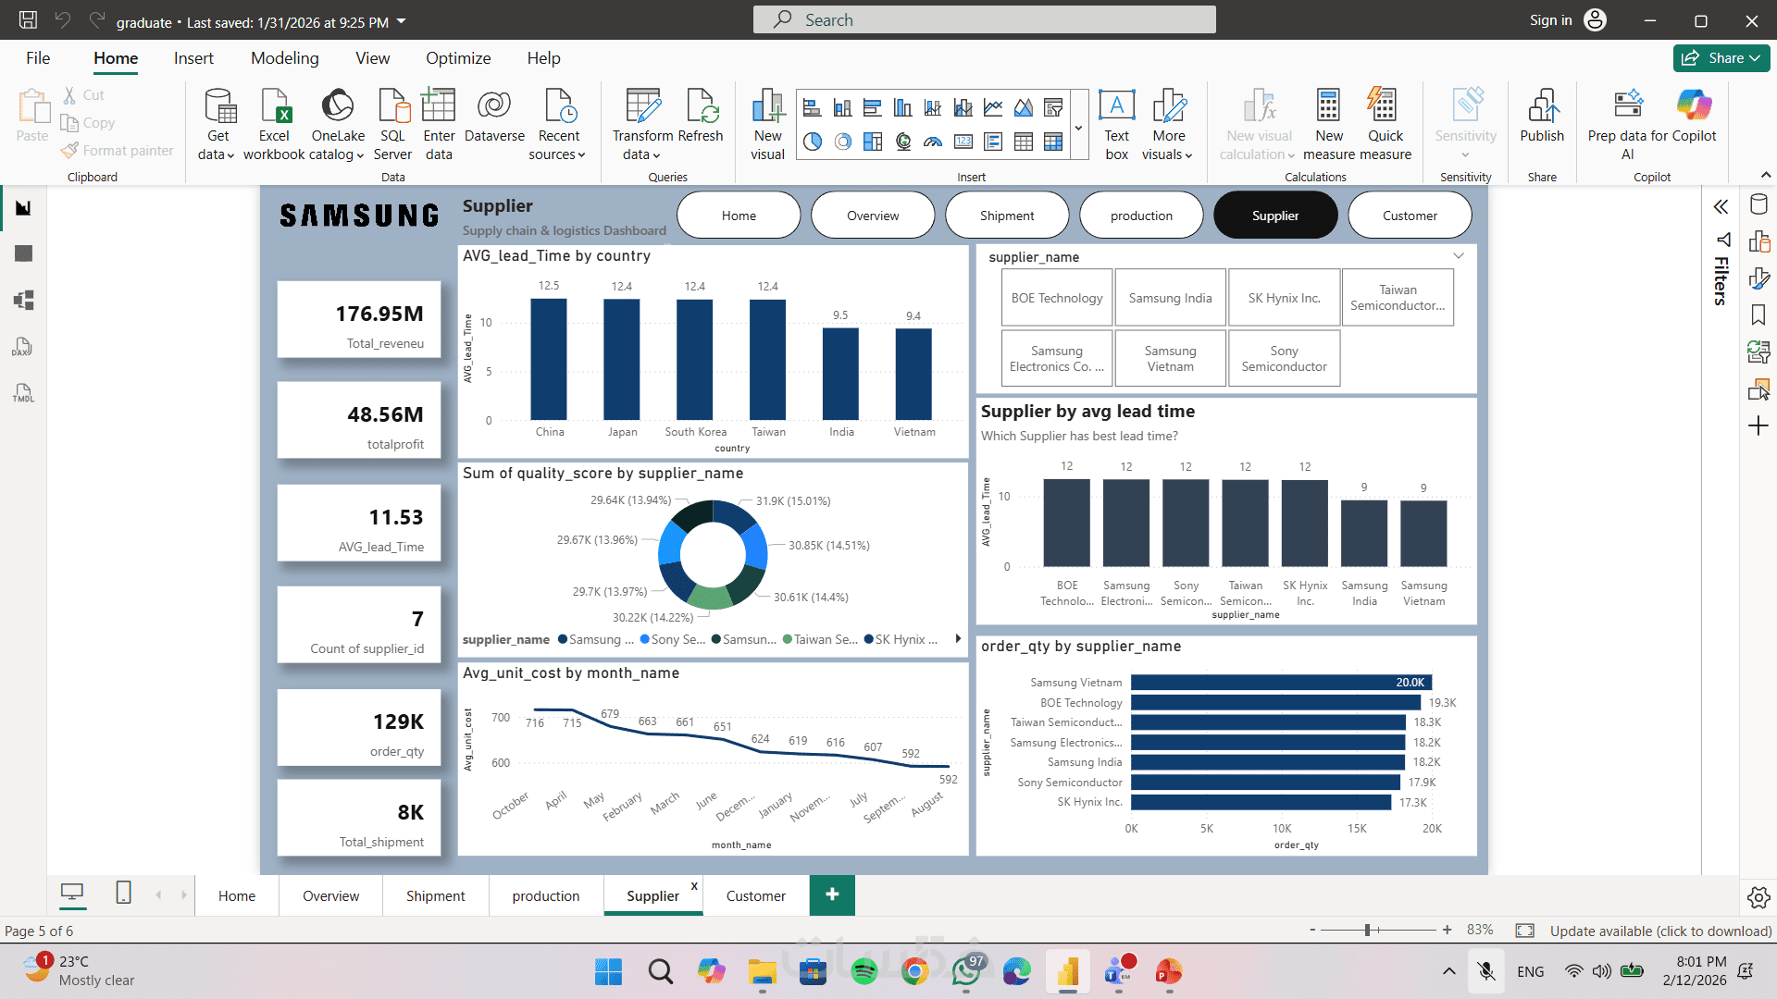Toggle the Sony Semiconductor slicer tile

tap(1284, 359)
